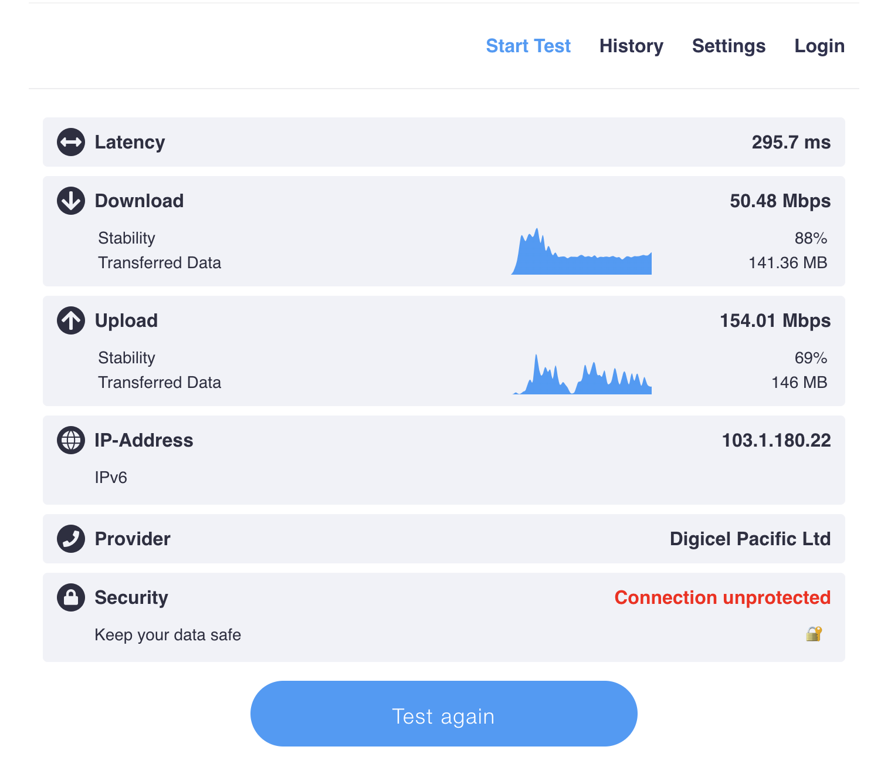Screen dimensions: 891x760
Task: Click the IP-Address globe icon
Action: [x=71, y=440]
